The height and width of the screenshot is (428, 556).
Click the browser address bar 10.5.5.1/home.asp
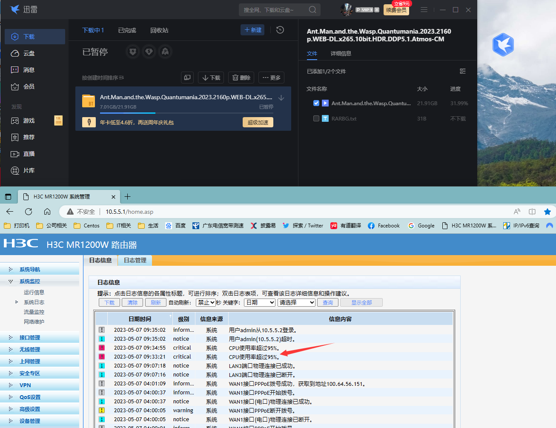[129, 212]
